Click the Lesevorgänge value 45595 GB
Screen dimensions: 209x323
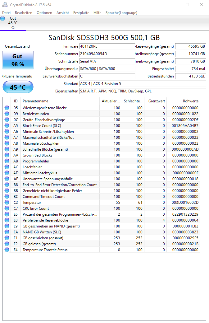pyautogui.click(x=190, y=46)
